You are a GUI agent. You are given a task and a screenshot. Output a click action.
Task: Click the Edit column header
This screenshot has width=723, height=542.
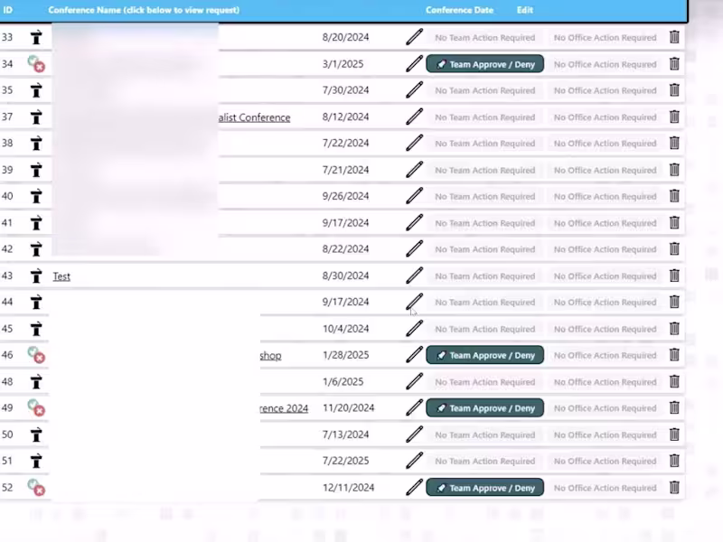click(x=525, y=10)
